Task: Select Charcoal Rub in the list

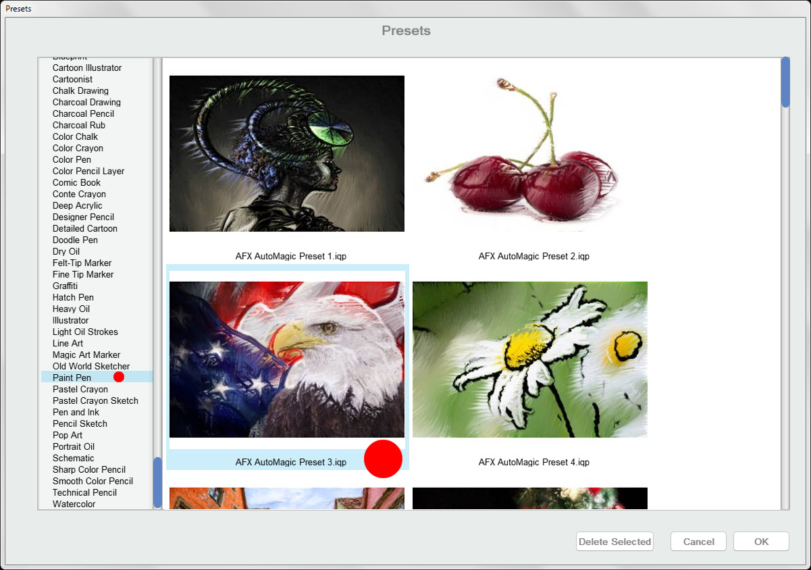Action: click(x=79, y=125)
